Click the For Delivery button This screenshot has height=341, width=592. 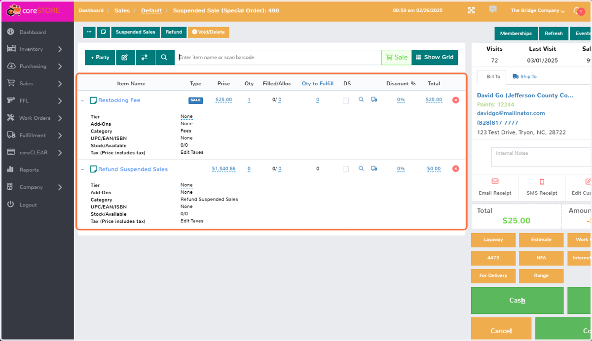(x=493, y=275)
